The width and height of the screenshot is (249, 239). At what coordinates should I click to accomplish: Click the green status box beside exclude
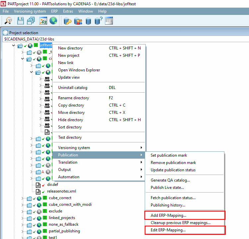(45, 211)
